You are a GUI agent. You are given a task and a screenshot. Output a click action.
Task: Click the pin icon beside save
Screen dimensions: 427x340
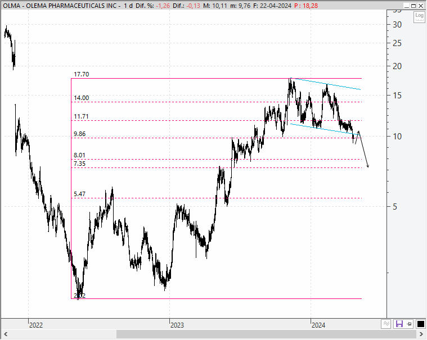coord(410,324)
